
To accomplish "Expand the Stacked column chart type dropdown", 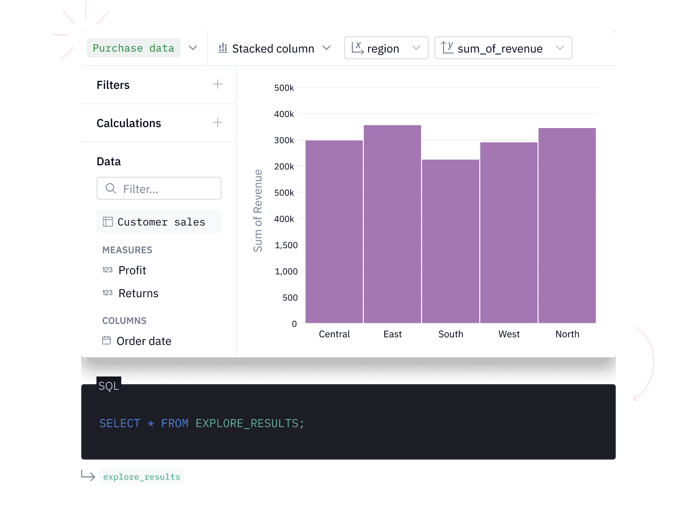I will pyautogui.click(x=327, y=48).
